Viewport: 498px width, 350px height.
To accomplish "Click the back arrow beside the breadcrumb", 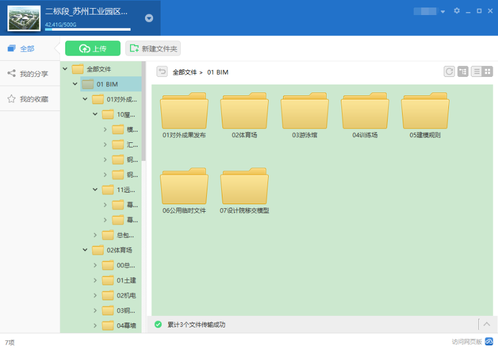I will tap(162, 72).
